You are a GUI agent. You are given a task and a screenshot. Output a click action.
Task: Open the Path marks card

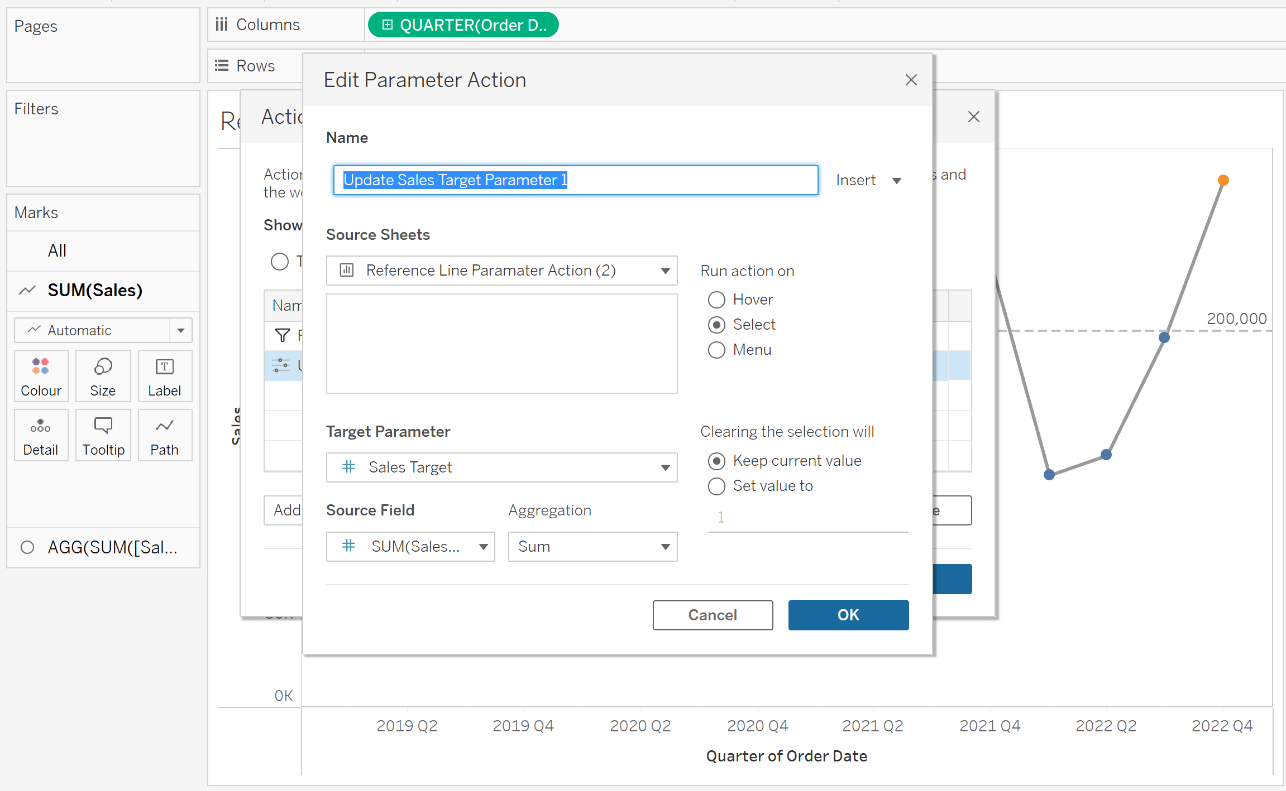click(x=165, y=435)
